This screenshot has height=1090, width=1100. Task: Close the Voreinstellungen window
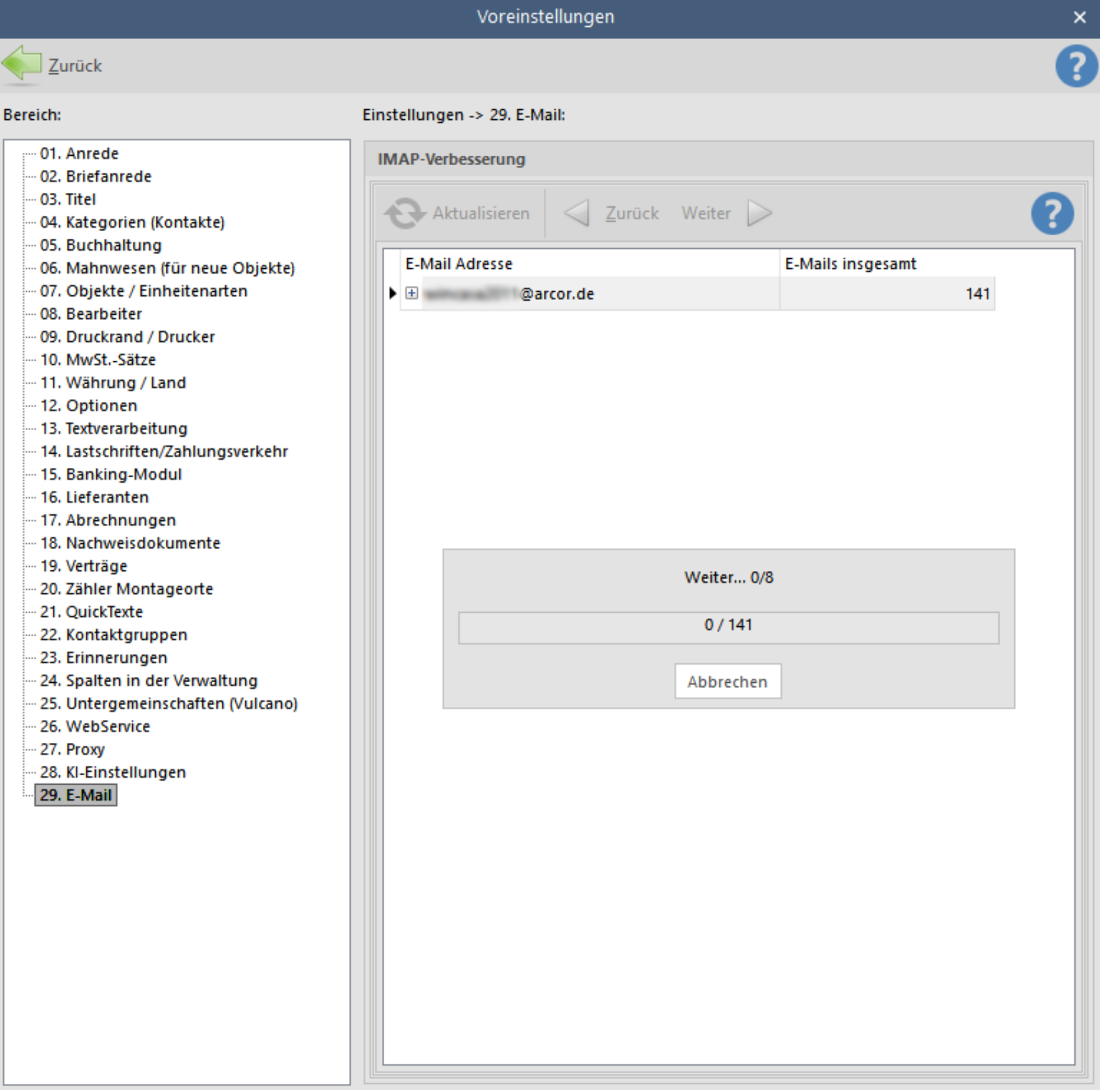point(1080,18)
